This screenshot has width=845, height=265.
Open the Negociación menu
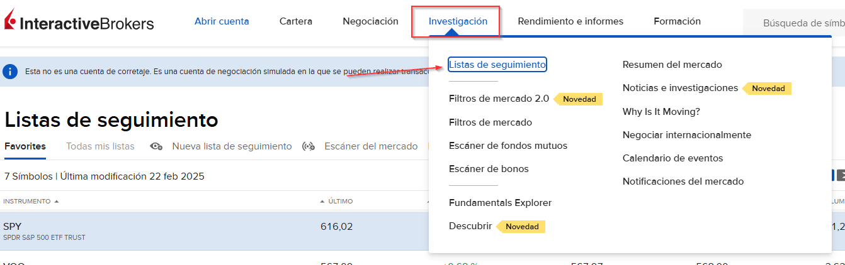pyautogui.click(x=370, y=21)
